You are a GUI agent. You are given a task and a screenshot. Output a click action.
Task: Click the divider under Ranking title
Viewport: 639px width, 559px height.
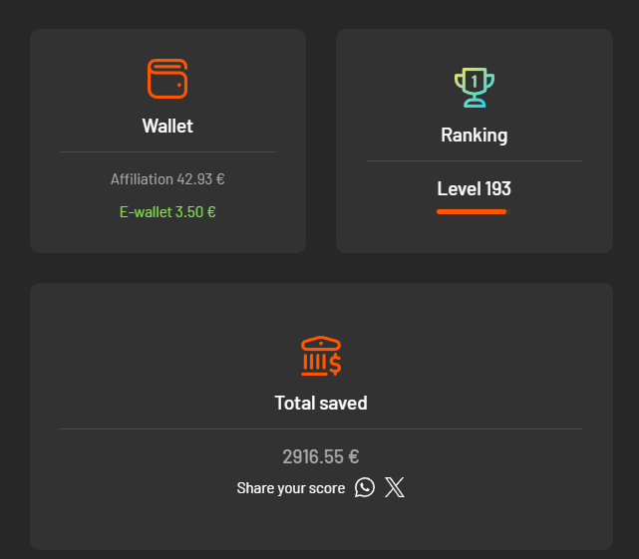(475, 161)
